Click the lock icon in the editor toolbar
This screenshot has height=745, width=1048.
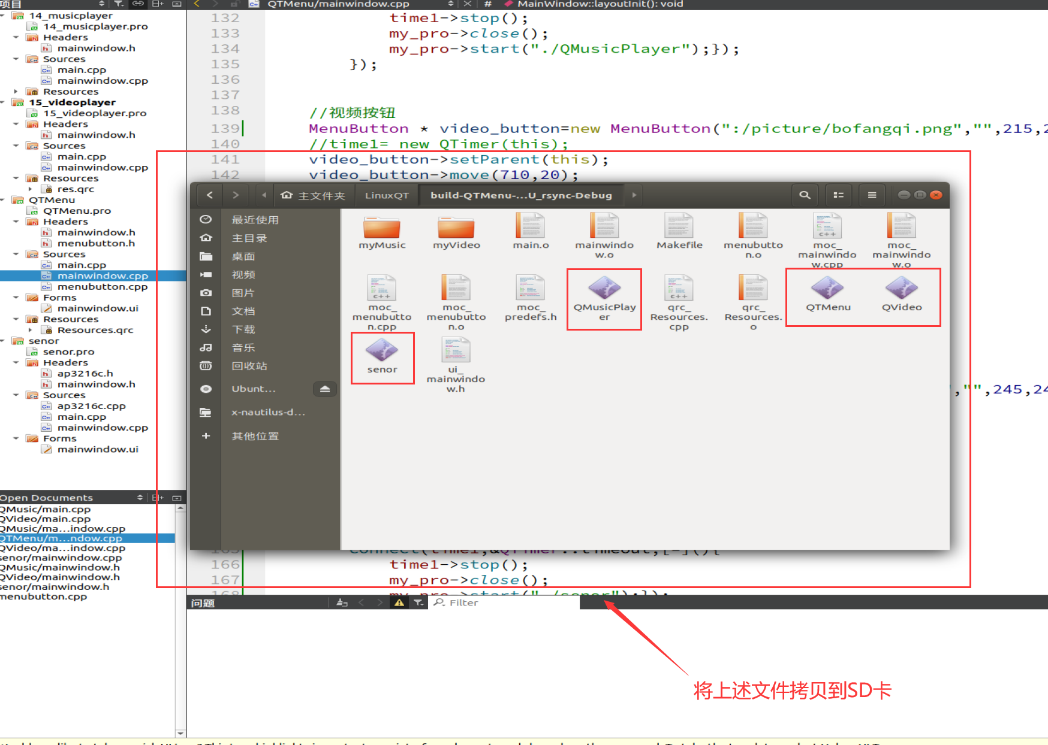[234, 4]
